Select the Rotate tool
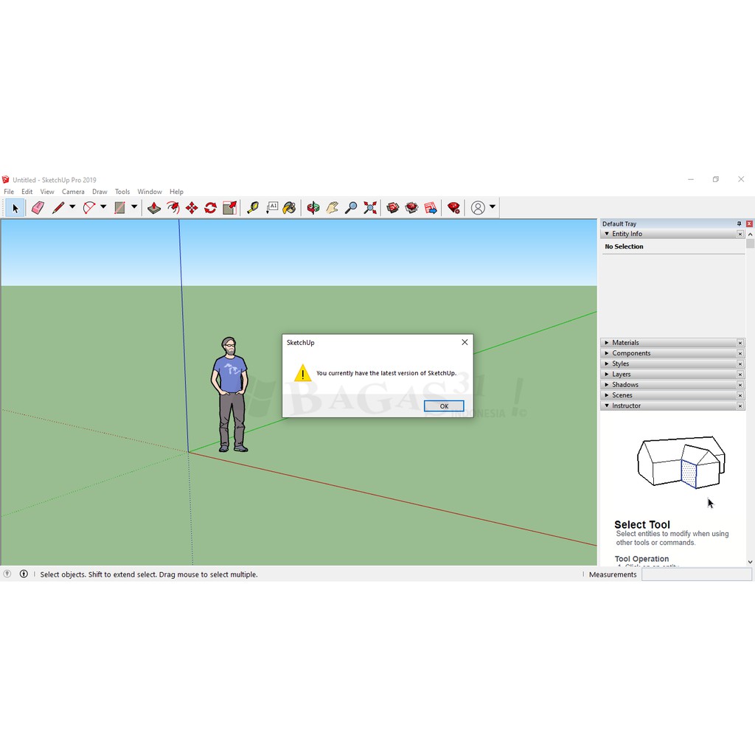 point(210,208)
